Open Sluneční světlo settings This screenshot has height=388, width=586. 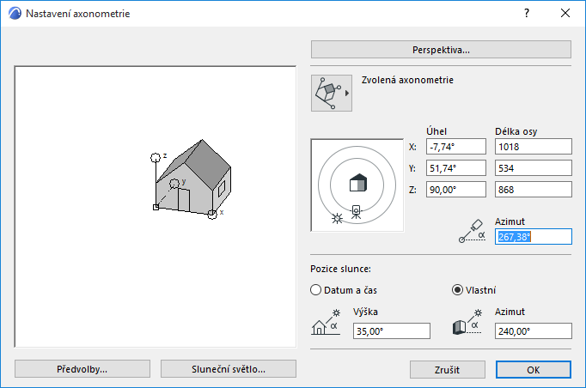tap(229, 369)
